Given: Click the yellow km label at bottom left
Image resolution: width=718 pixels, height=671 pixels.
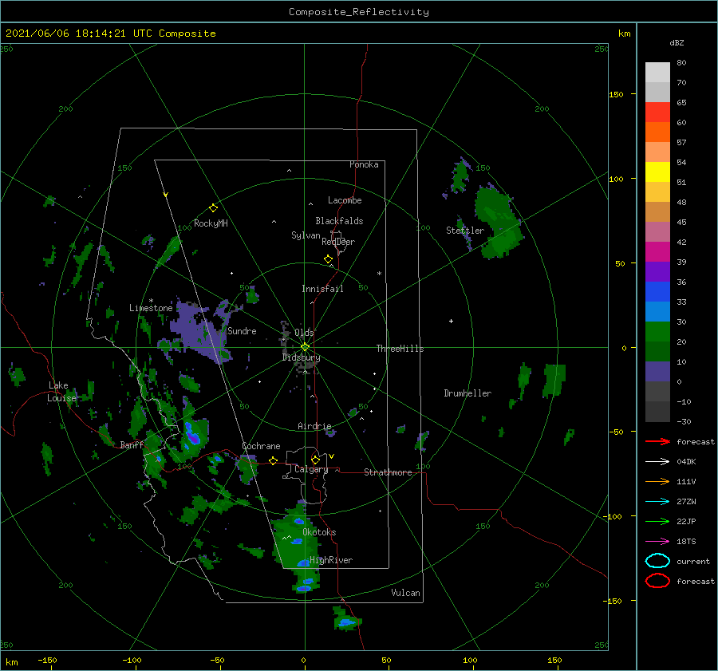Looking at the screenshot, I should [x=11, y=662].
